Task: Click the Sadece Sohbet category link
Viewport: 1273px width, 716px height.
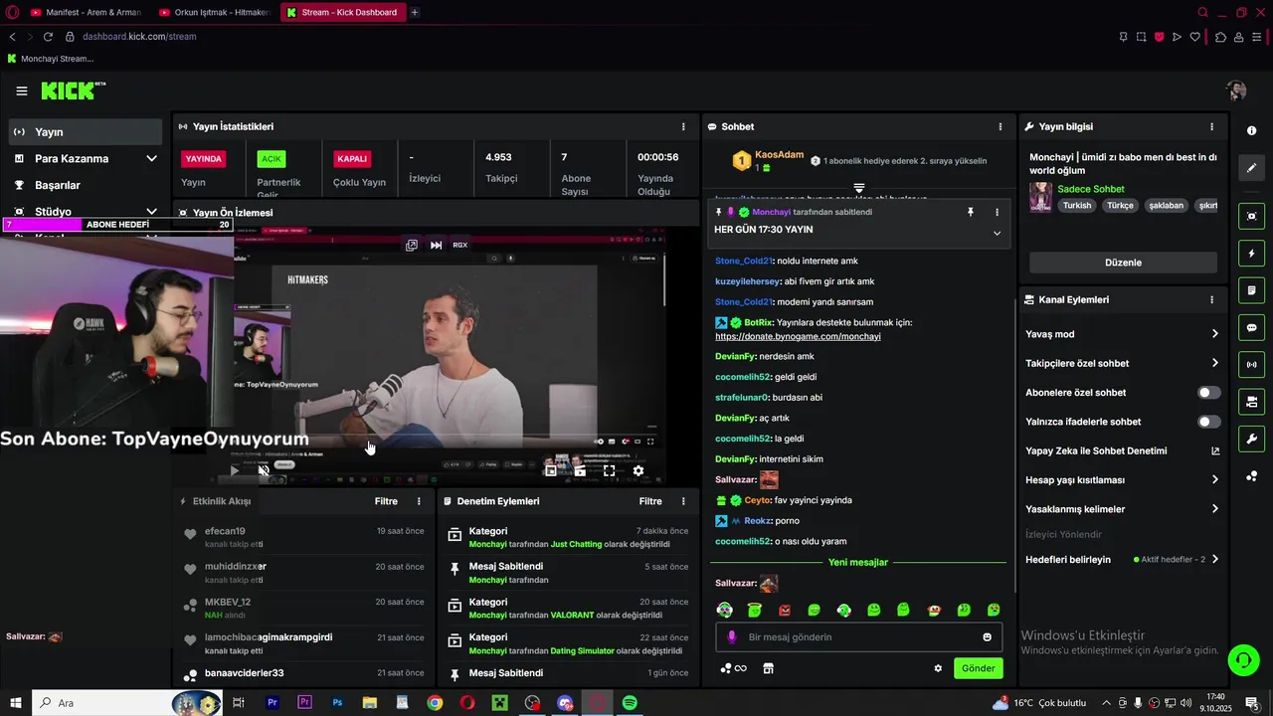Action: coord(1091,189)
